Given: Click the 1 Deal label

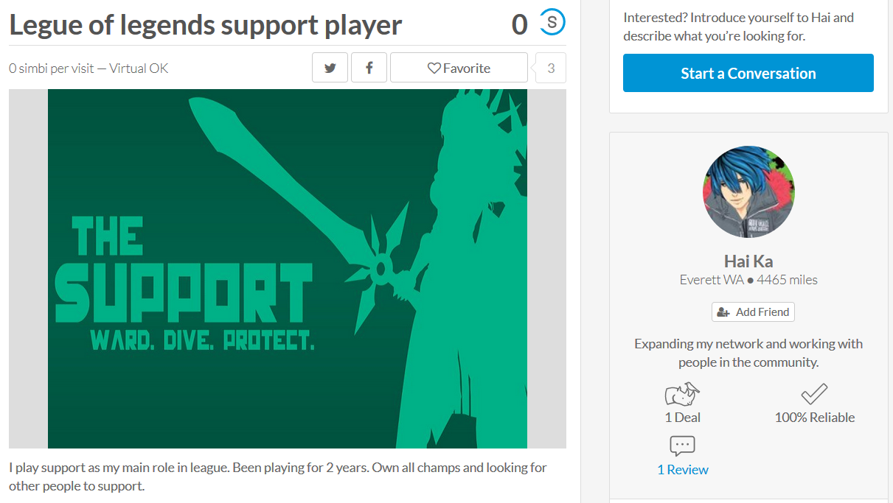Looking at the screenshot, I should pyautogui.click(x=682, y=418).
